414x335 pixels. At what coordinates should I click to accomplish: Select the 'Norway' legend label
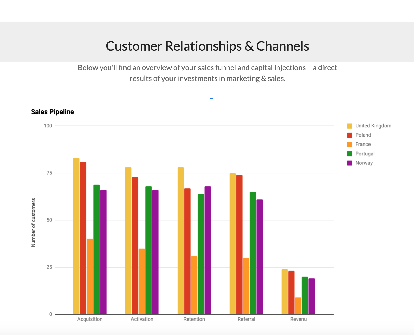(364, 163)
